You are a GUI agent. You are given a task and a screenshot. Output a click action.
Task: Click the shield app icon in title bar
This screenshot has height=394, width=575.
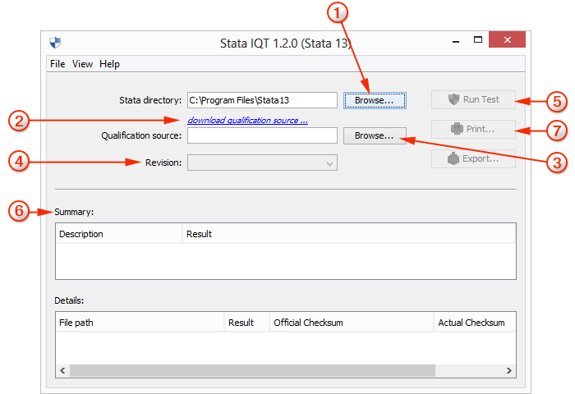click(x=55, y=43)
